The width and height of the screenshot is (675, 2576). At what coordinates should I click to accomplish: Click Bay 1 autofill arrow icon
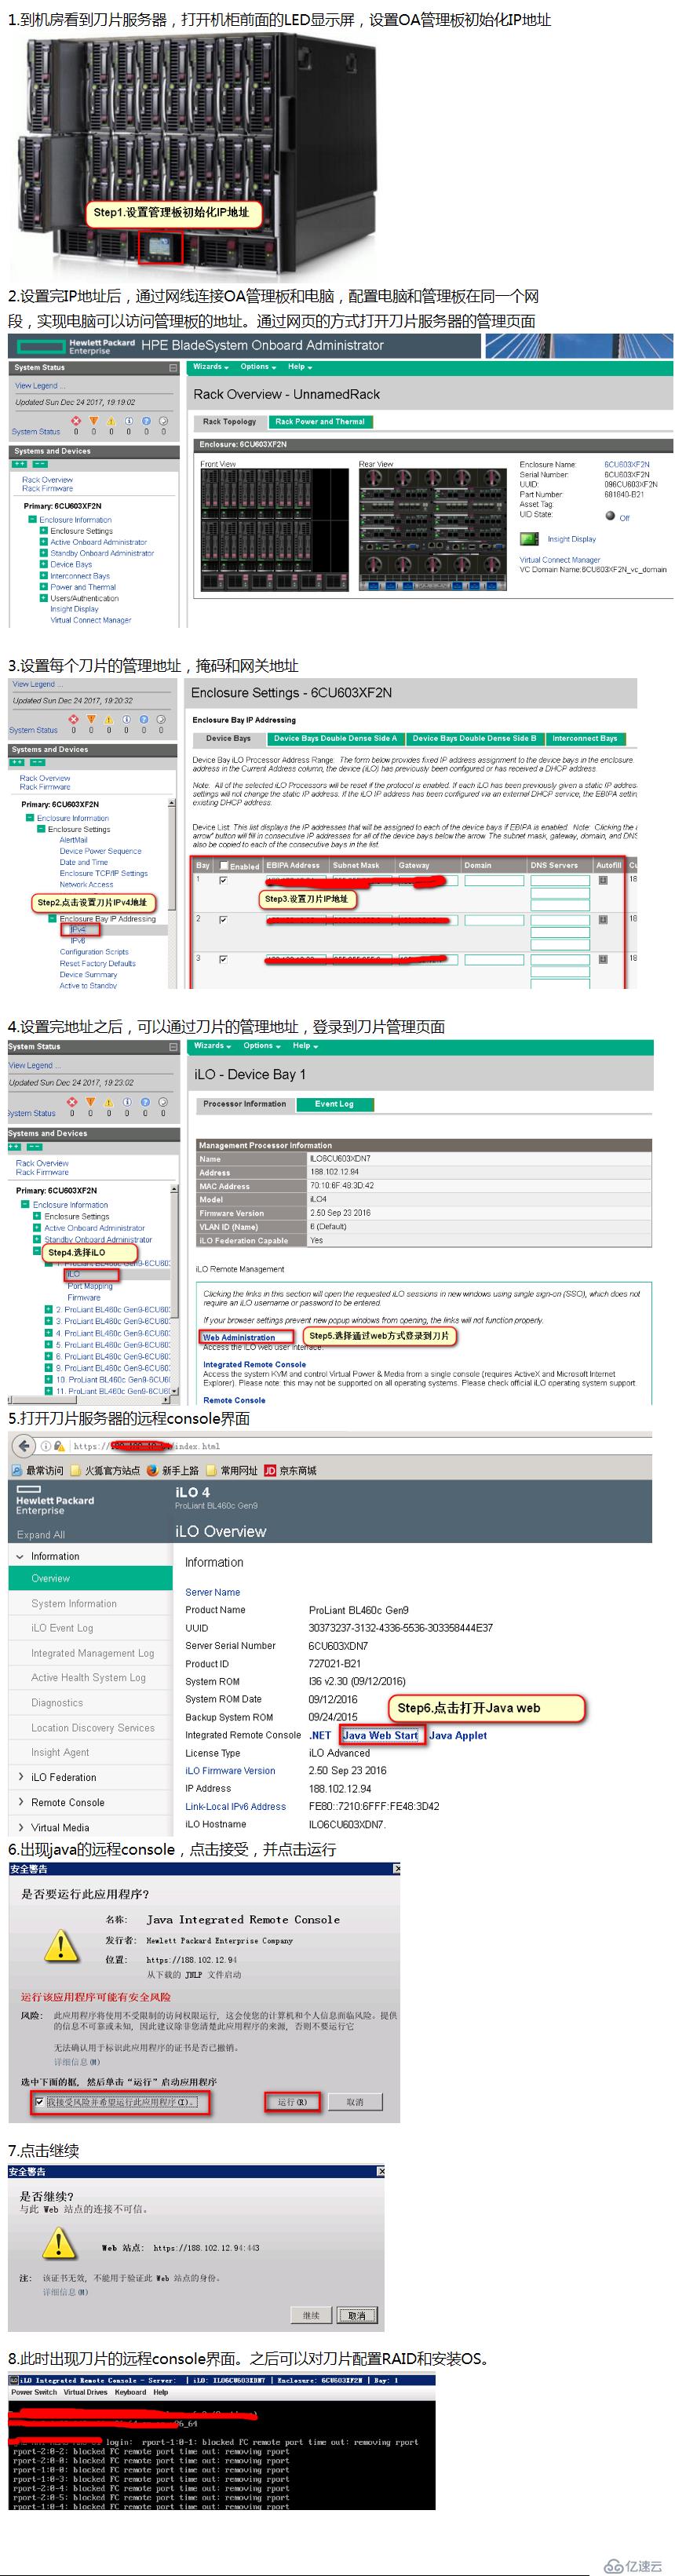tap(603, 880)
